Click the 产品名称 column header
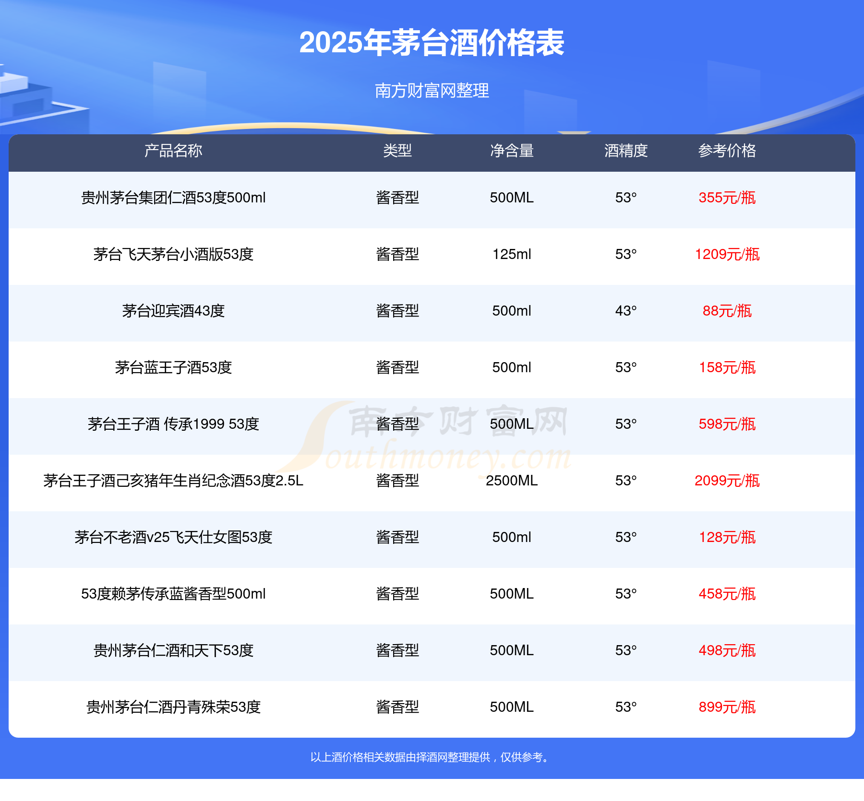This screenshot has width=864, height=801. point(173,151)
